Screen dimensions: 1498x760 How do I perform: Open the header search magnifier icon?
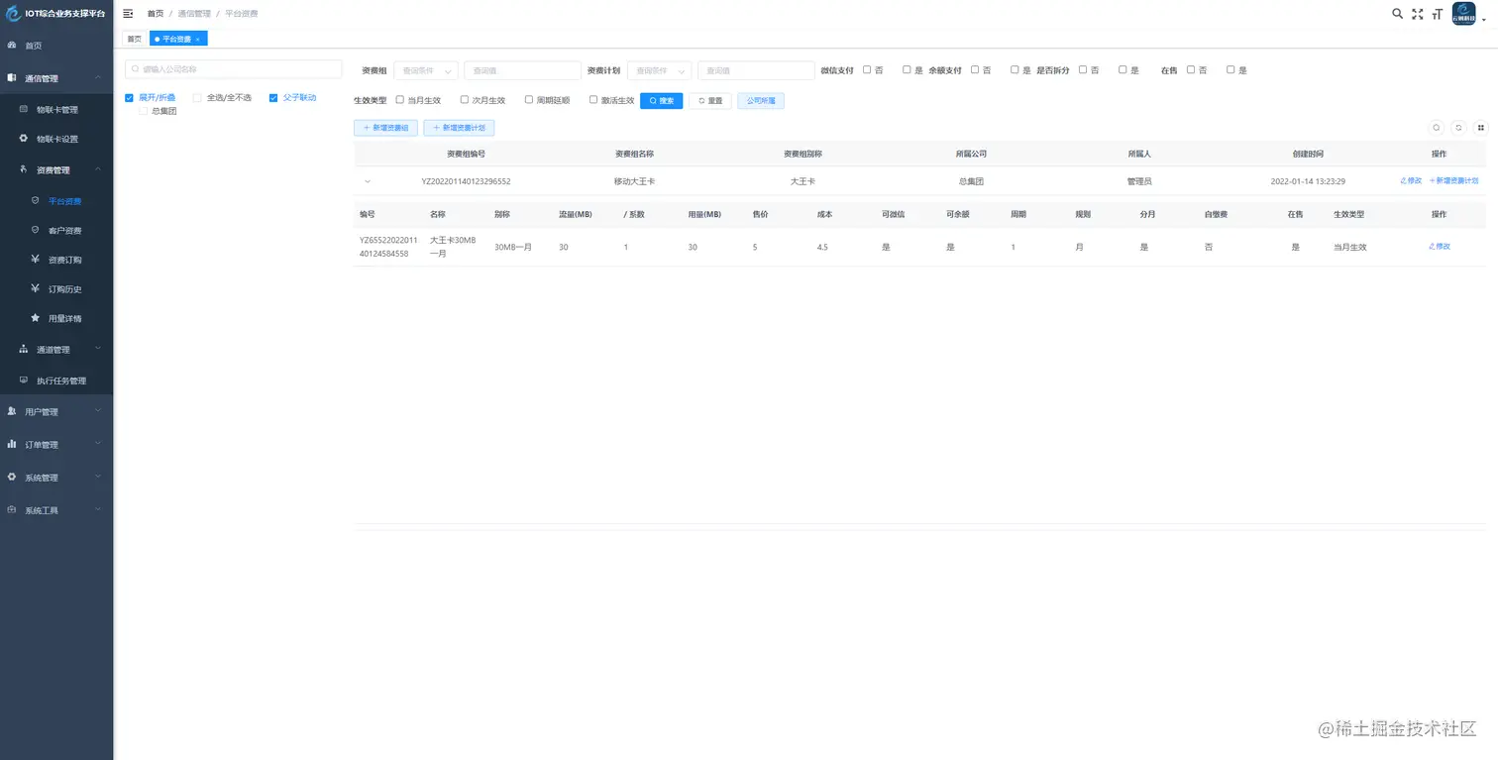tap(1397, 13)
